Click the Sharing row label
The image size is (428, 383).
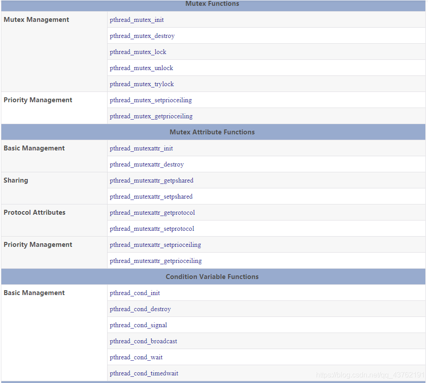pos(16,180)
